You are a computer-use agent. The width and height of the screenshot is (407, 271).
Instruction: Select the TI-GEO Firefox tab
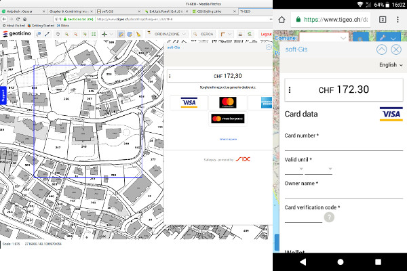coord(255,12)
